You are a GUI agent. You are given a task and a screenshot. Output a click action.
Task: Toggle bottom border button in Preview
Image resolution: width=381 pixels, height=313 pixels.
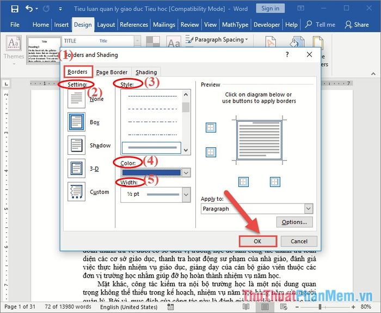coord(211,152)
